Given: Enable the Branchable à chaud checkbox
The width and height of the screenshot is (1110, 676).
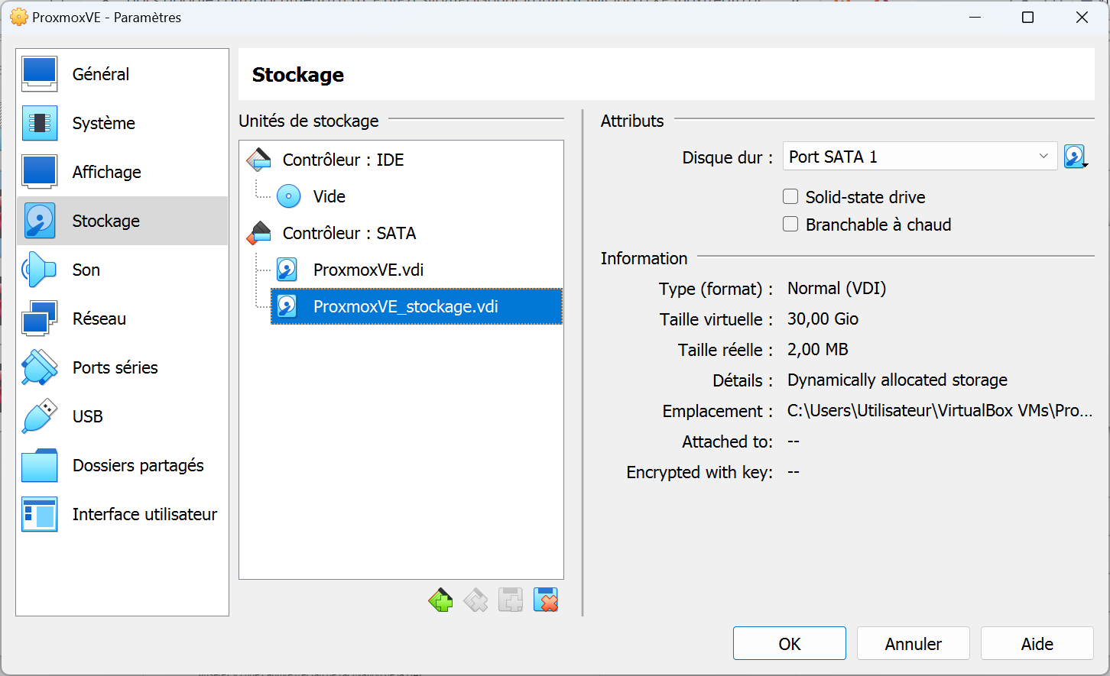Looking at the screenshot, I should [790, 225].
